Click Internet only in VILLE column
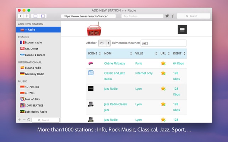 [x=144, y=73]
